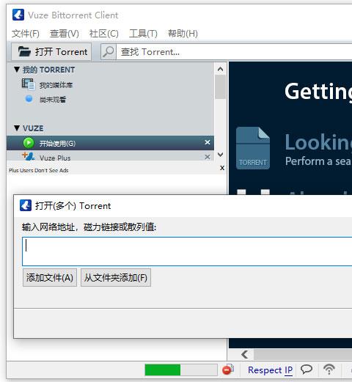Open the Community (C) menu

point(104,34)
